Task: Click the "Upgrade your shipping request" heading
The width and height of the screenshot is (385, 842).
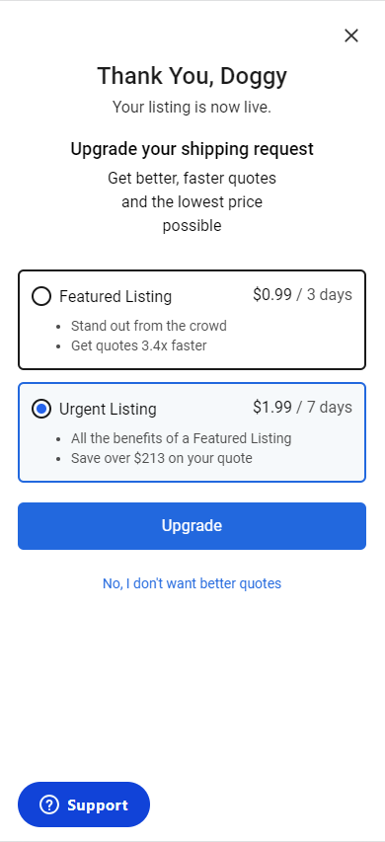Action: (x=192, y=149)
